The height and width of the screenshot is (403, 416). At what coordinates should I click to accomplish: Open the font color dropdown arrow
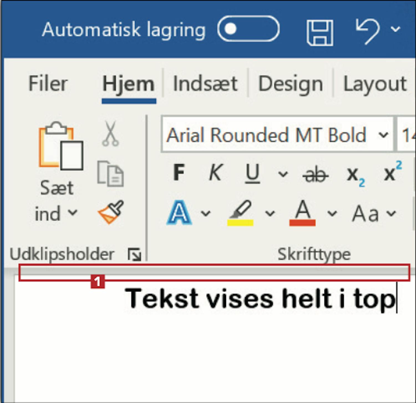click(332, 213)
